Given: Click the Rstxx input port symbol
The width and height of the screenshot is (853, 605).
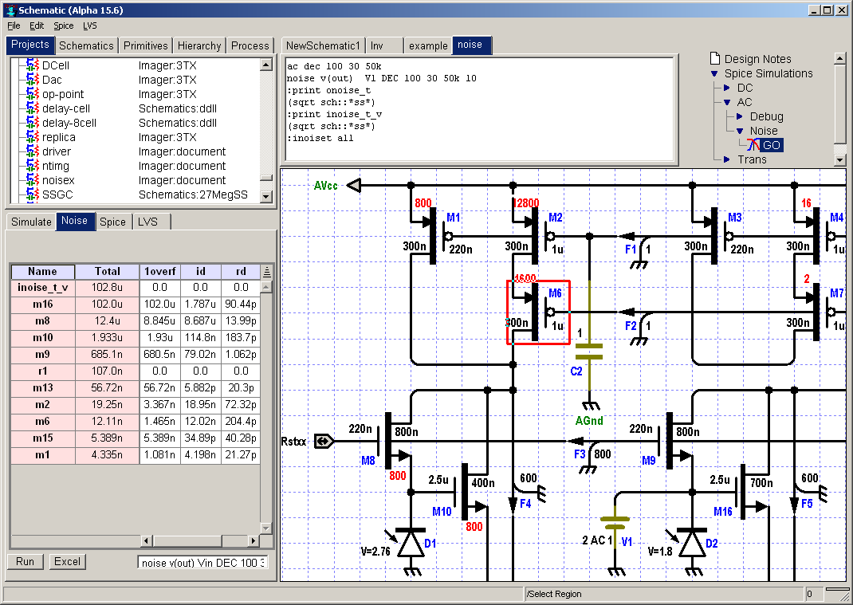Looking at the screenshot, I should tap(324, 441).
